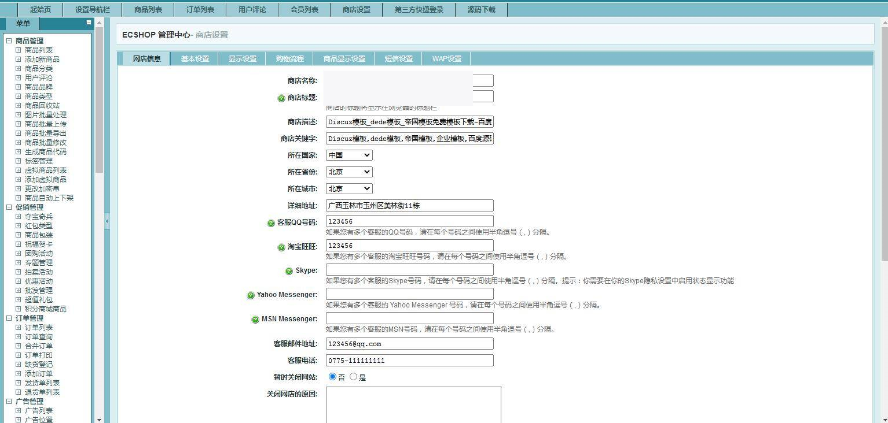The image size is (888, 423).
Task: Select the 否 radio for 暂时关闭网站
Action: click(x=333, y=376)
